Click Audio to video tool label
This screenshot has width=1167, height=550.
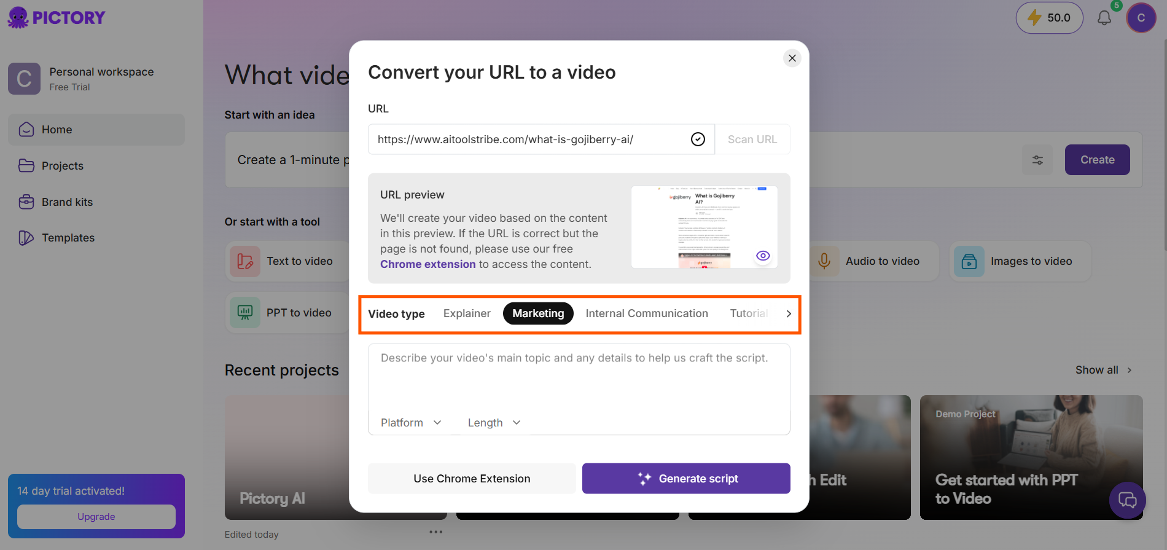[x=883, y=261]
